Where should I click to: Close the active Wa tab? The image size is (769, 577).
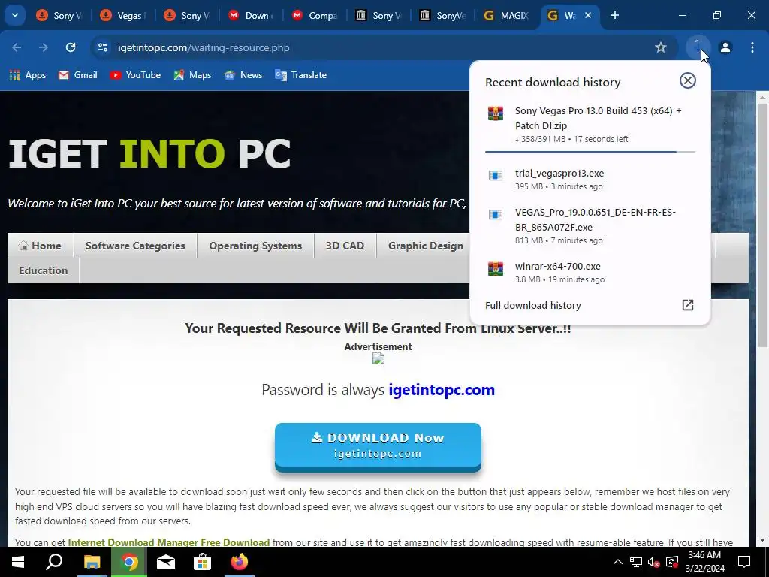pos(588,15)
